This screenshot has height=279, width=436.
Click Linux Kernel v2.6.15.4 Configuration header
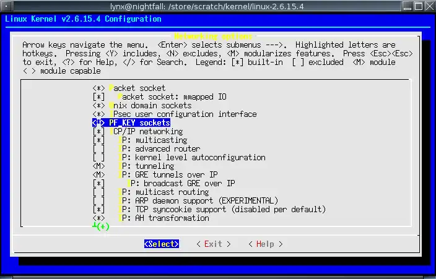click(x=83, y=19)
